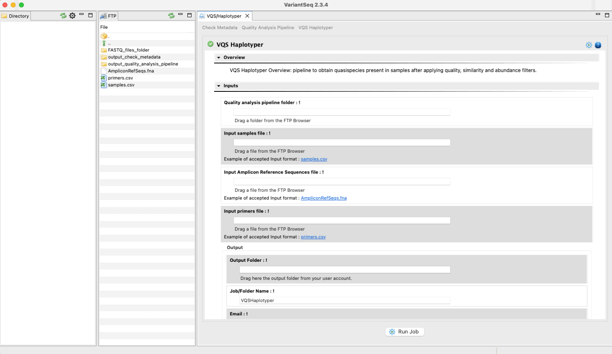Open the primers.csv example link
This screenshot has width=612, height=354.
(x=313, y=237)
